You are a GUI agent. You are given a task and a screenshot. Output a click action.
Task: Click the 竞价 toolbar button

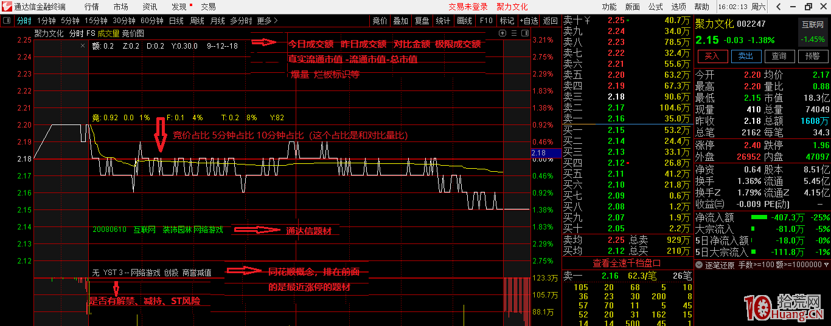click(380, 21)
